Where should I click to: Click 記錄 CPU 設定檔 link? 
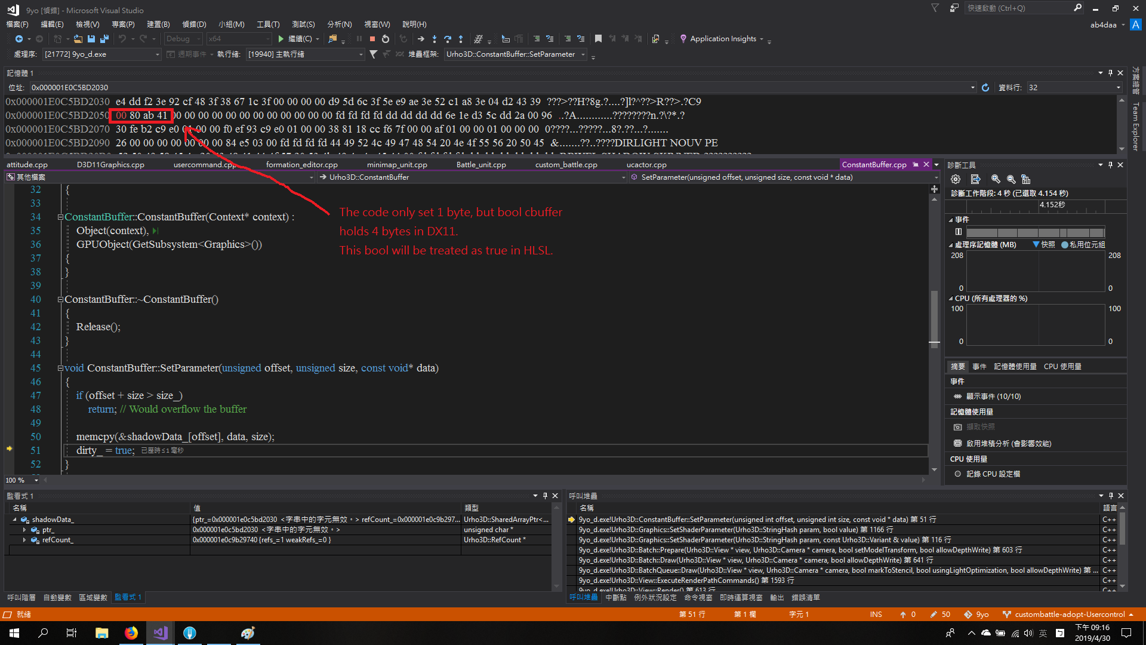pyautogui.click(x=993, y=474)
